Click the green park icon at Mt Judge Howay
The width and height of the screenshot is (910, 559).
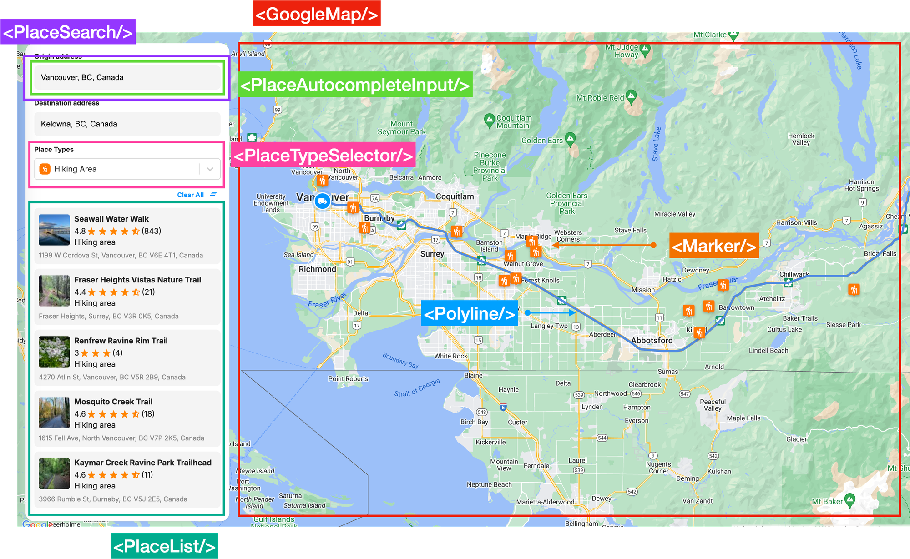[645, 49]
